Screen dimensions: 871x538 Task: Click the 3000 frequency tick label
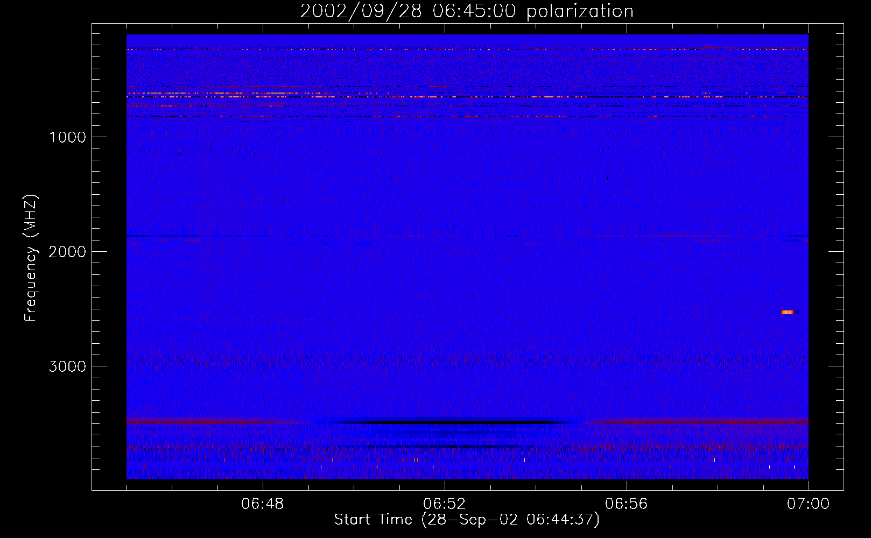[67, 366]
